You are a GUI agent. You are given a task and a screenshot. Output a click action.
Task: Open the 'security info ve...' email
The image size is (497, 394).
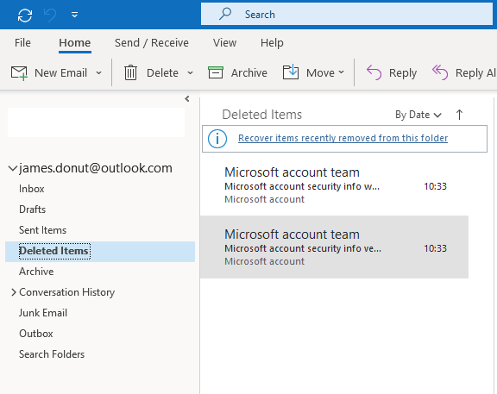(x=335, y=247)
